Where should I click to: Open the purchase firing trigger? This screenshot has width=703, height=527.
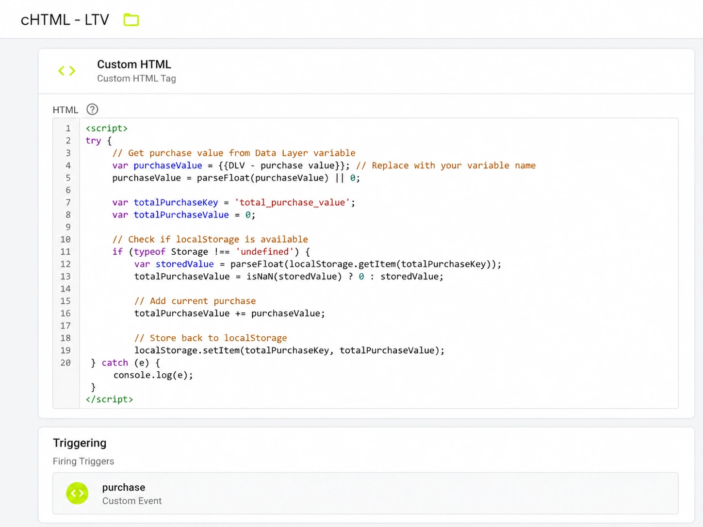[365, 494]
